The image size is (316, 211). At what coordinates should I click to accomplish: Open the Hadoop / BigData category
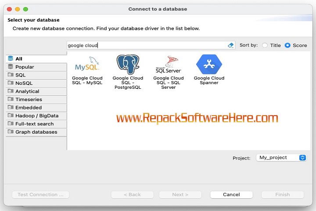36,116
